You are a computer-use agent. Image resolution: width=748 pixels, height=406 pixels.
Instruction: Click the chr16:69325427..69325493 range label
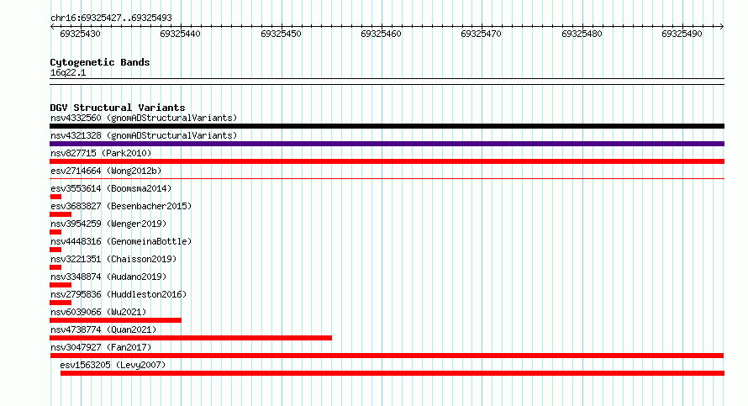coord(111,18)
